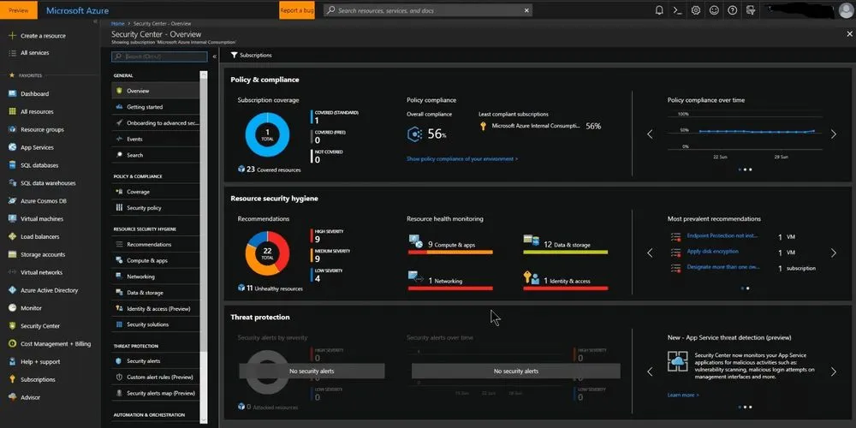Click the Report a bug button

[x=297, y=10]
